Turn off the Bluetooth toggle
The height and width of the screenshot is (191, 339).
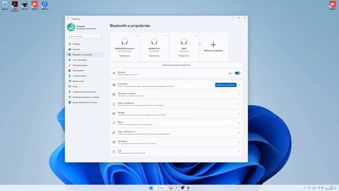[237, 73]
